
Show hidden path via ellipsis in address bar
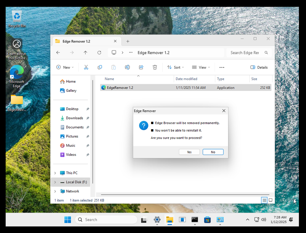(131, 53)
